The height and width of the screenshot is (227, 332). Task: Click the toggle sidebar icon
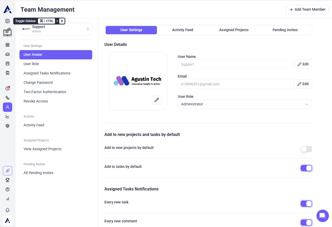pos(8,21)
